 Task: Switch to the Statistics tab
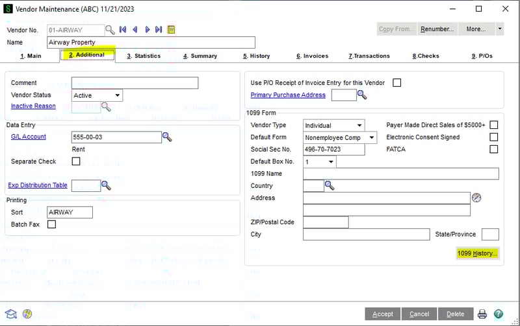coord(143,56)
